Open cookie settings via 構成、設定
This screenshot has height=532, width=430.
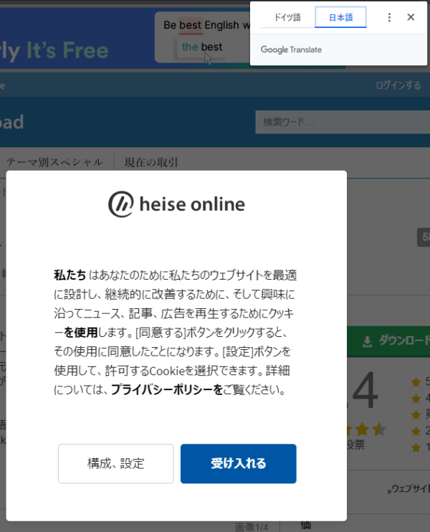coord(115,464)
